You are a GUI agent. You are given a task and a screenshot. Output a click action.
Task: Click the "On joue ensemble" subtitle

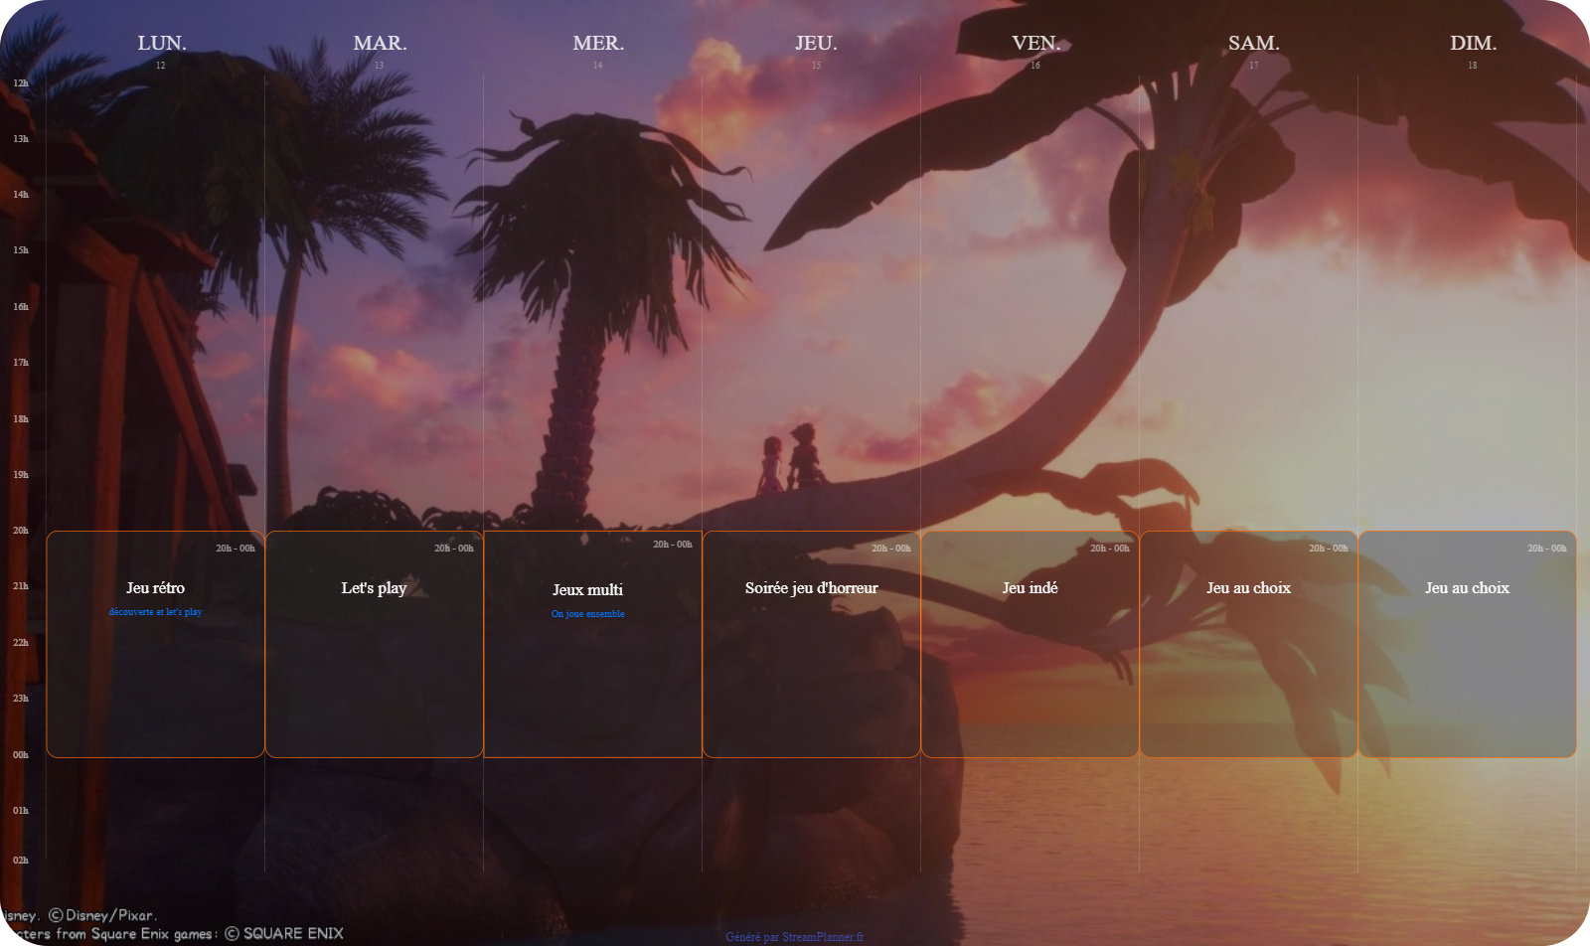pos(587,614)
